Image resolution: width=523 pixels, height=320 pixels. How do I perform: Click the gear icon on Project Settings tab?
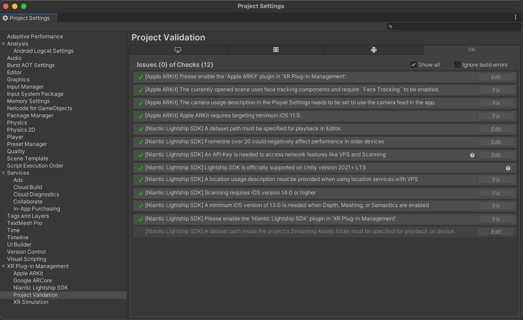(5, 18)
